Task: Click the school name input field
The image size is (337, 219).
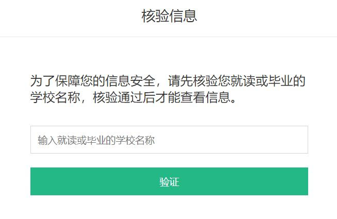Action: [169, 140]
